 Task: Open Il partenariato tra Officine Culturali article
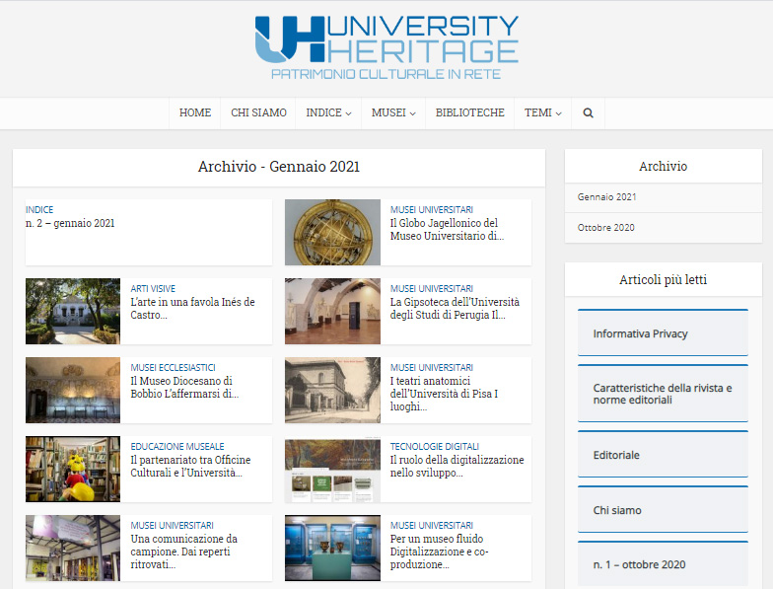(x=190, y=466)
